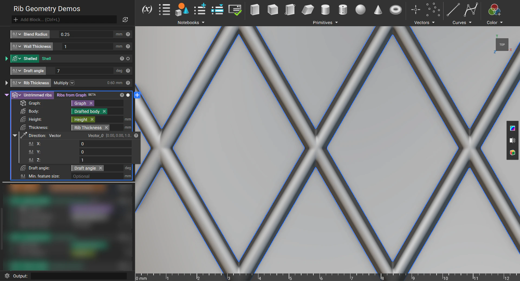Select the line curve tool icon

pos(453,10)
